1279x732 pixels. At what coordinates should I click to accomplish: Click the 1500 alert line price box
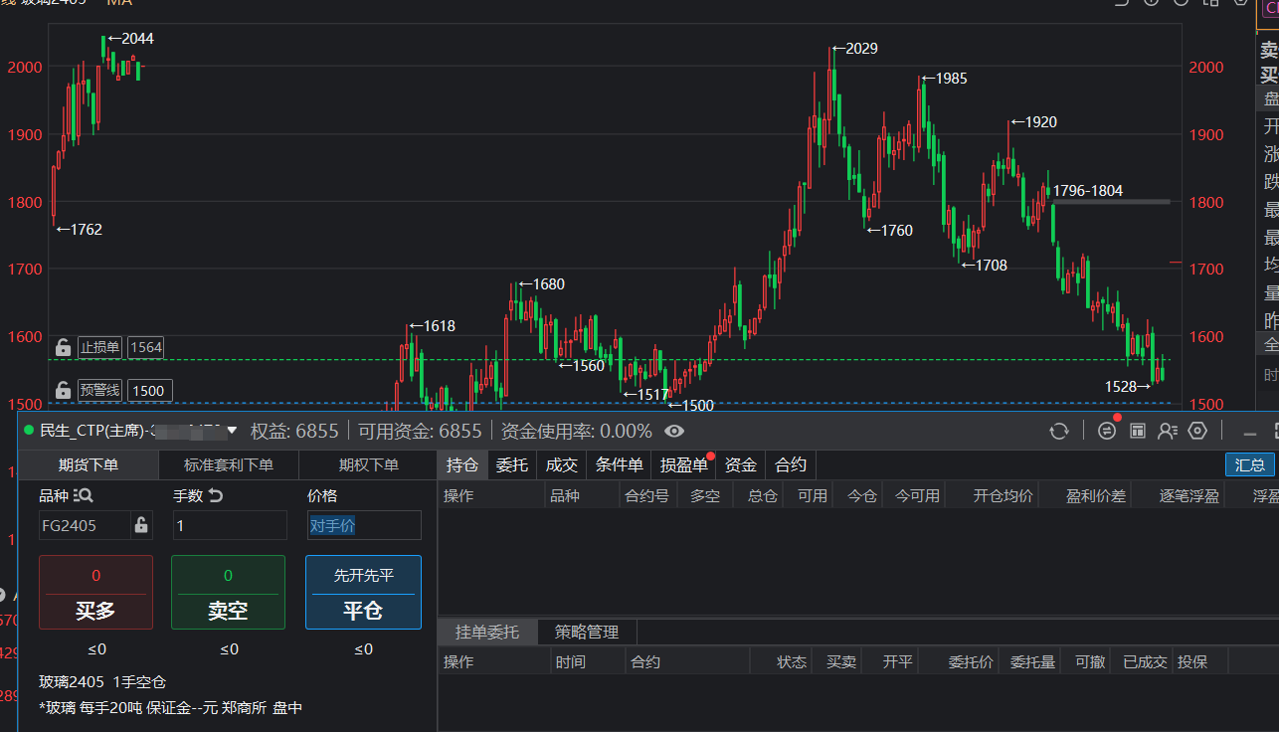(148, 390)
